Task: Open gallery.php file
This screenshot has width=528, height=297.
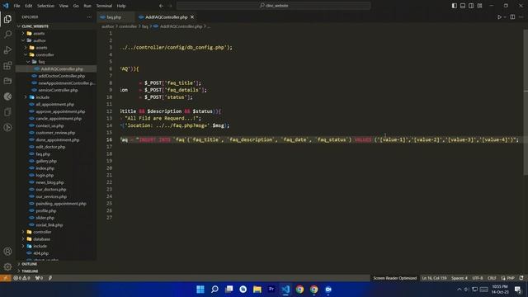Action: [46, 161]
